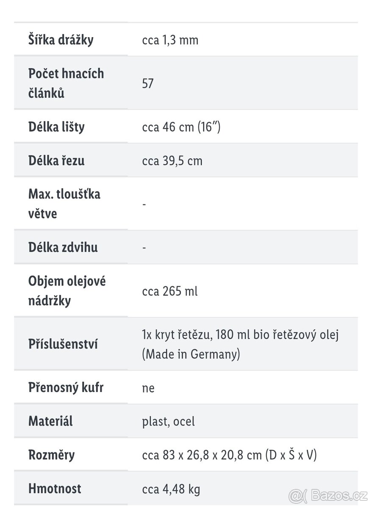This screenshot has height=508, width=372.
Task: Click the plast, ocel material value
Action: [x=169, y=422]
